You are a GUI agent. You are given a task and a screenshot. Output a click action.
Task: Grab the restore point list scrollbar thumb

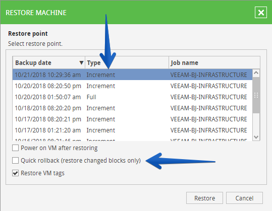tap(256, 95)
